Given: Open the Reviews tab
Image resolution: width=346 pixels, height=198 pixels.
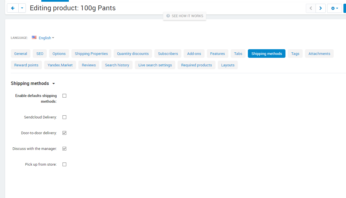Looking at the screenshot, I should click(89, 65).
